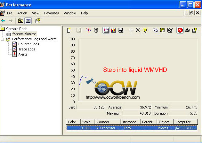Click the red Freeze Display button
The height and width of the screenshot is (143, 202).
(x=180, y=30)
